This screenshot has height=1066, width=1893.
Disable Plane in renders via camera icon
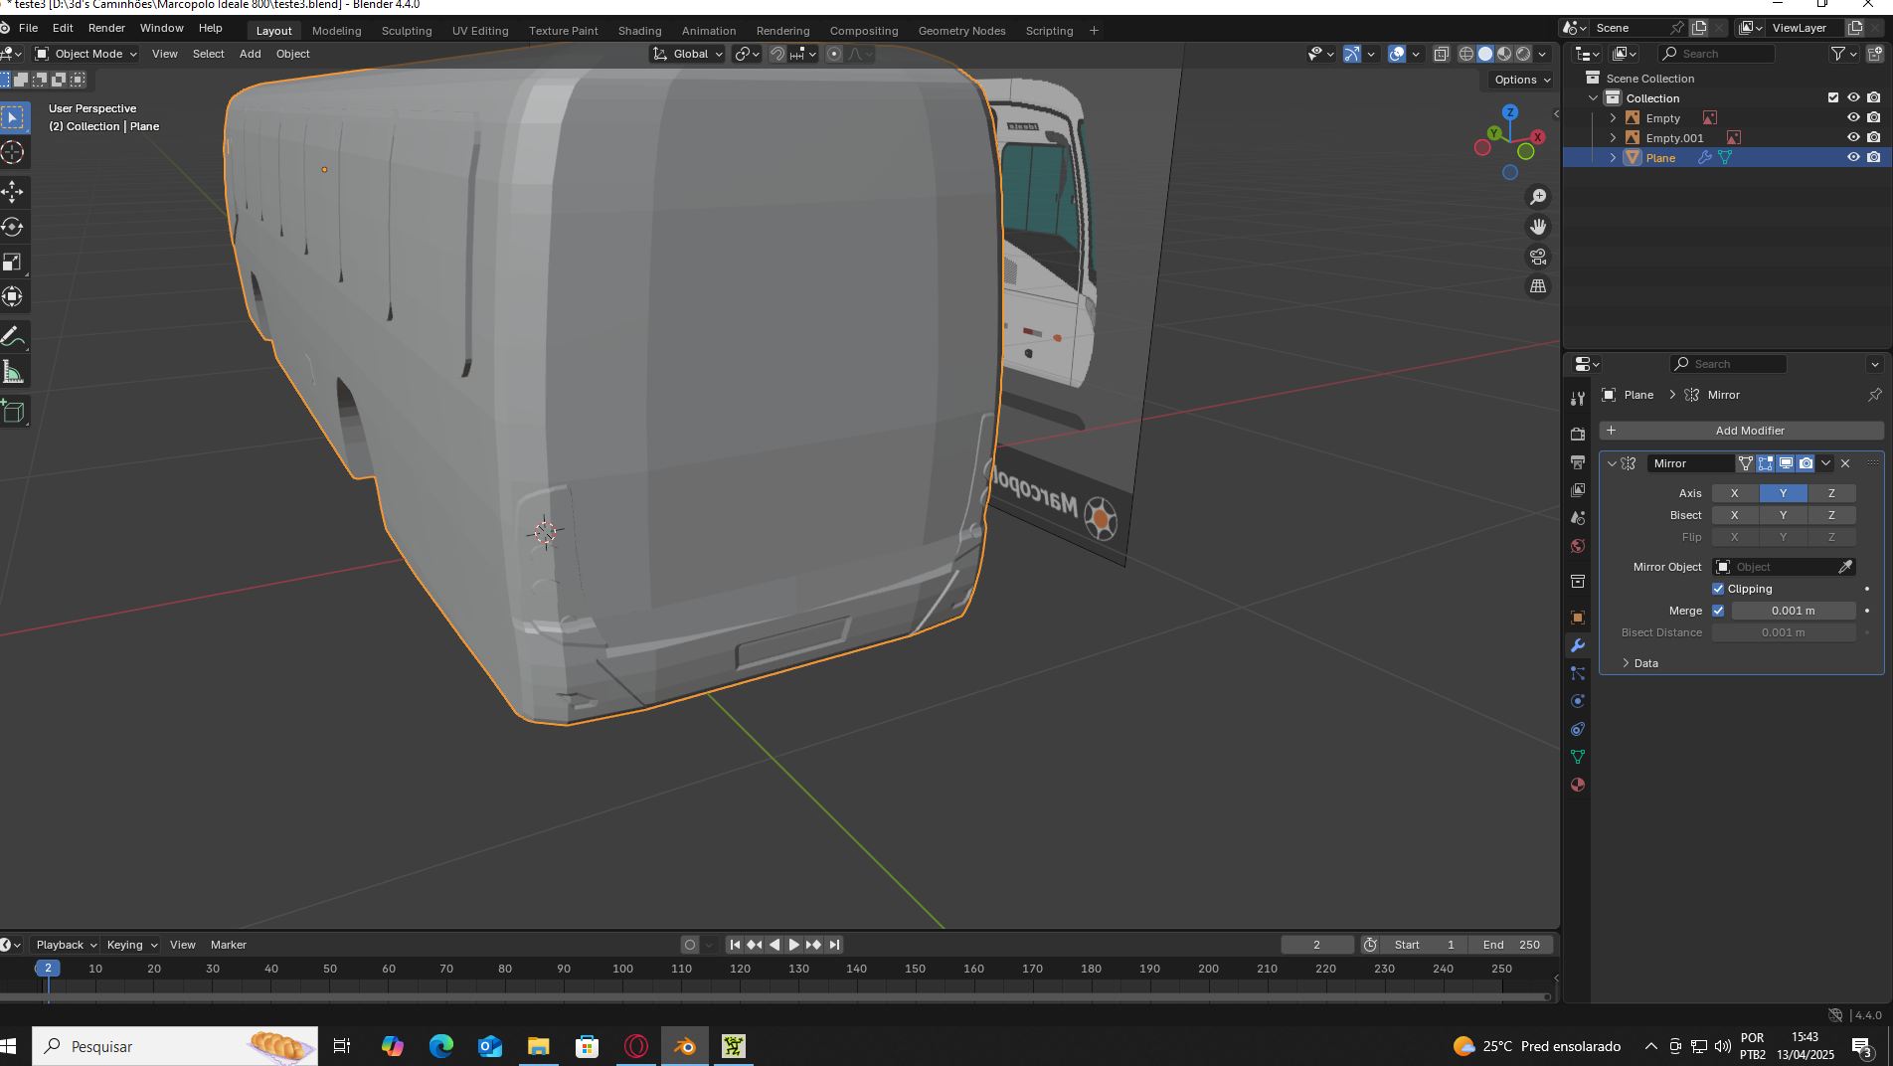pos(1874,157)
